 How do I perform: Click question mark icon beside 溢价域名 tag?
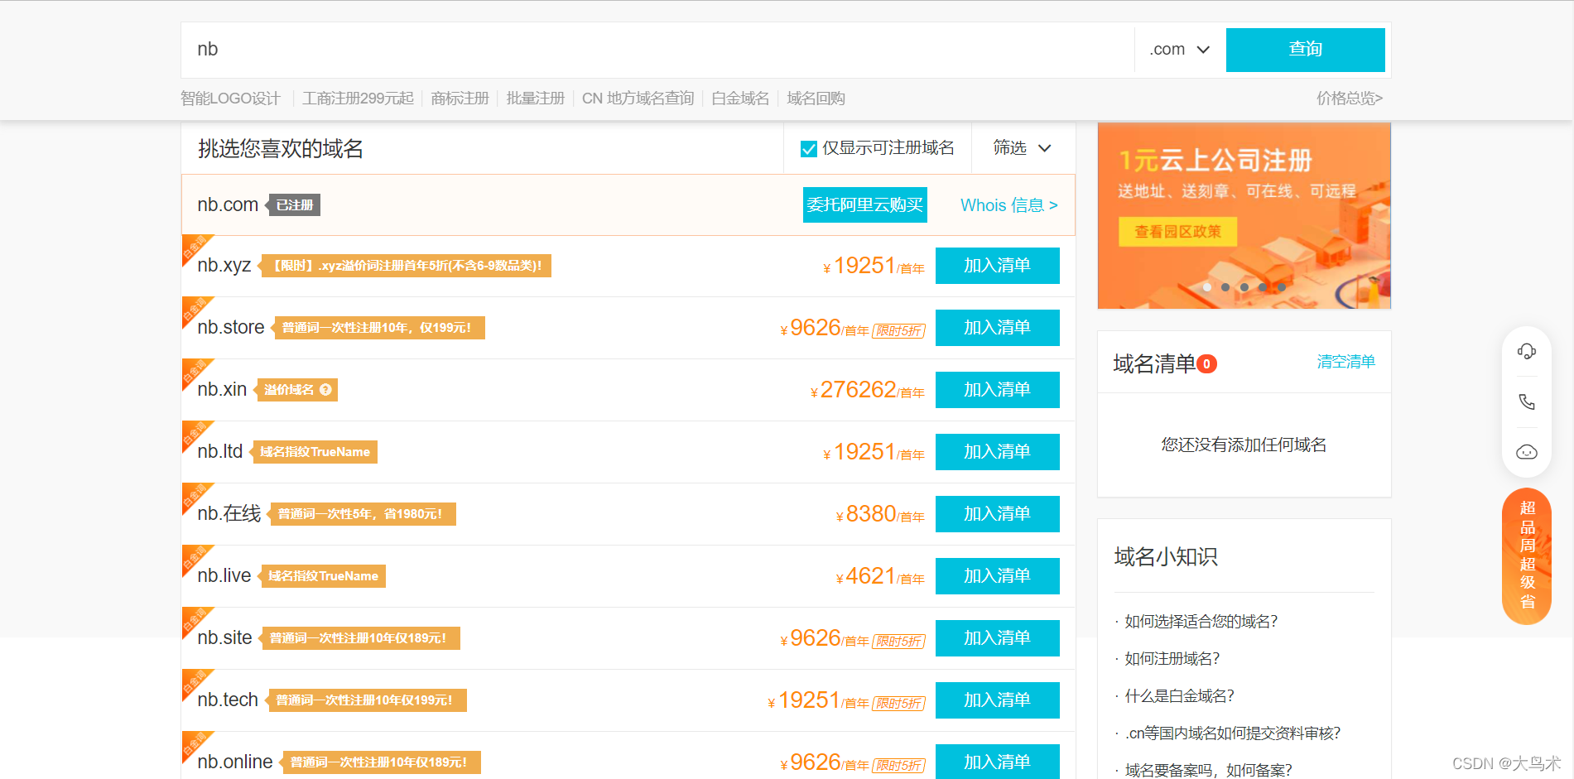point(325,390)
